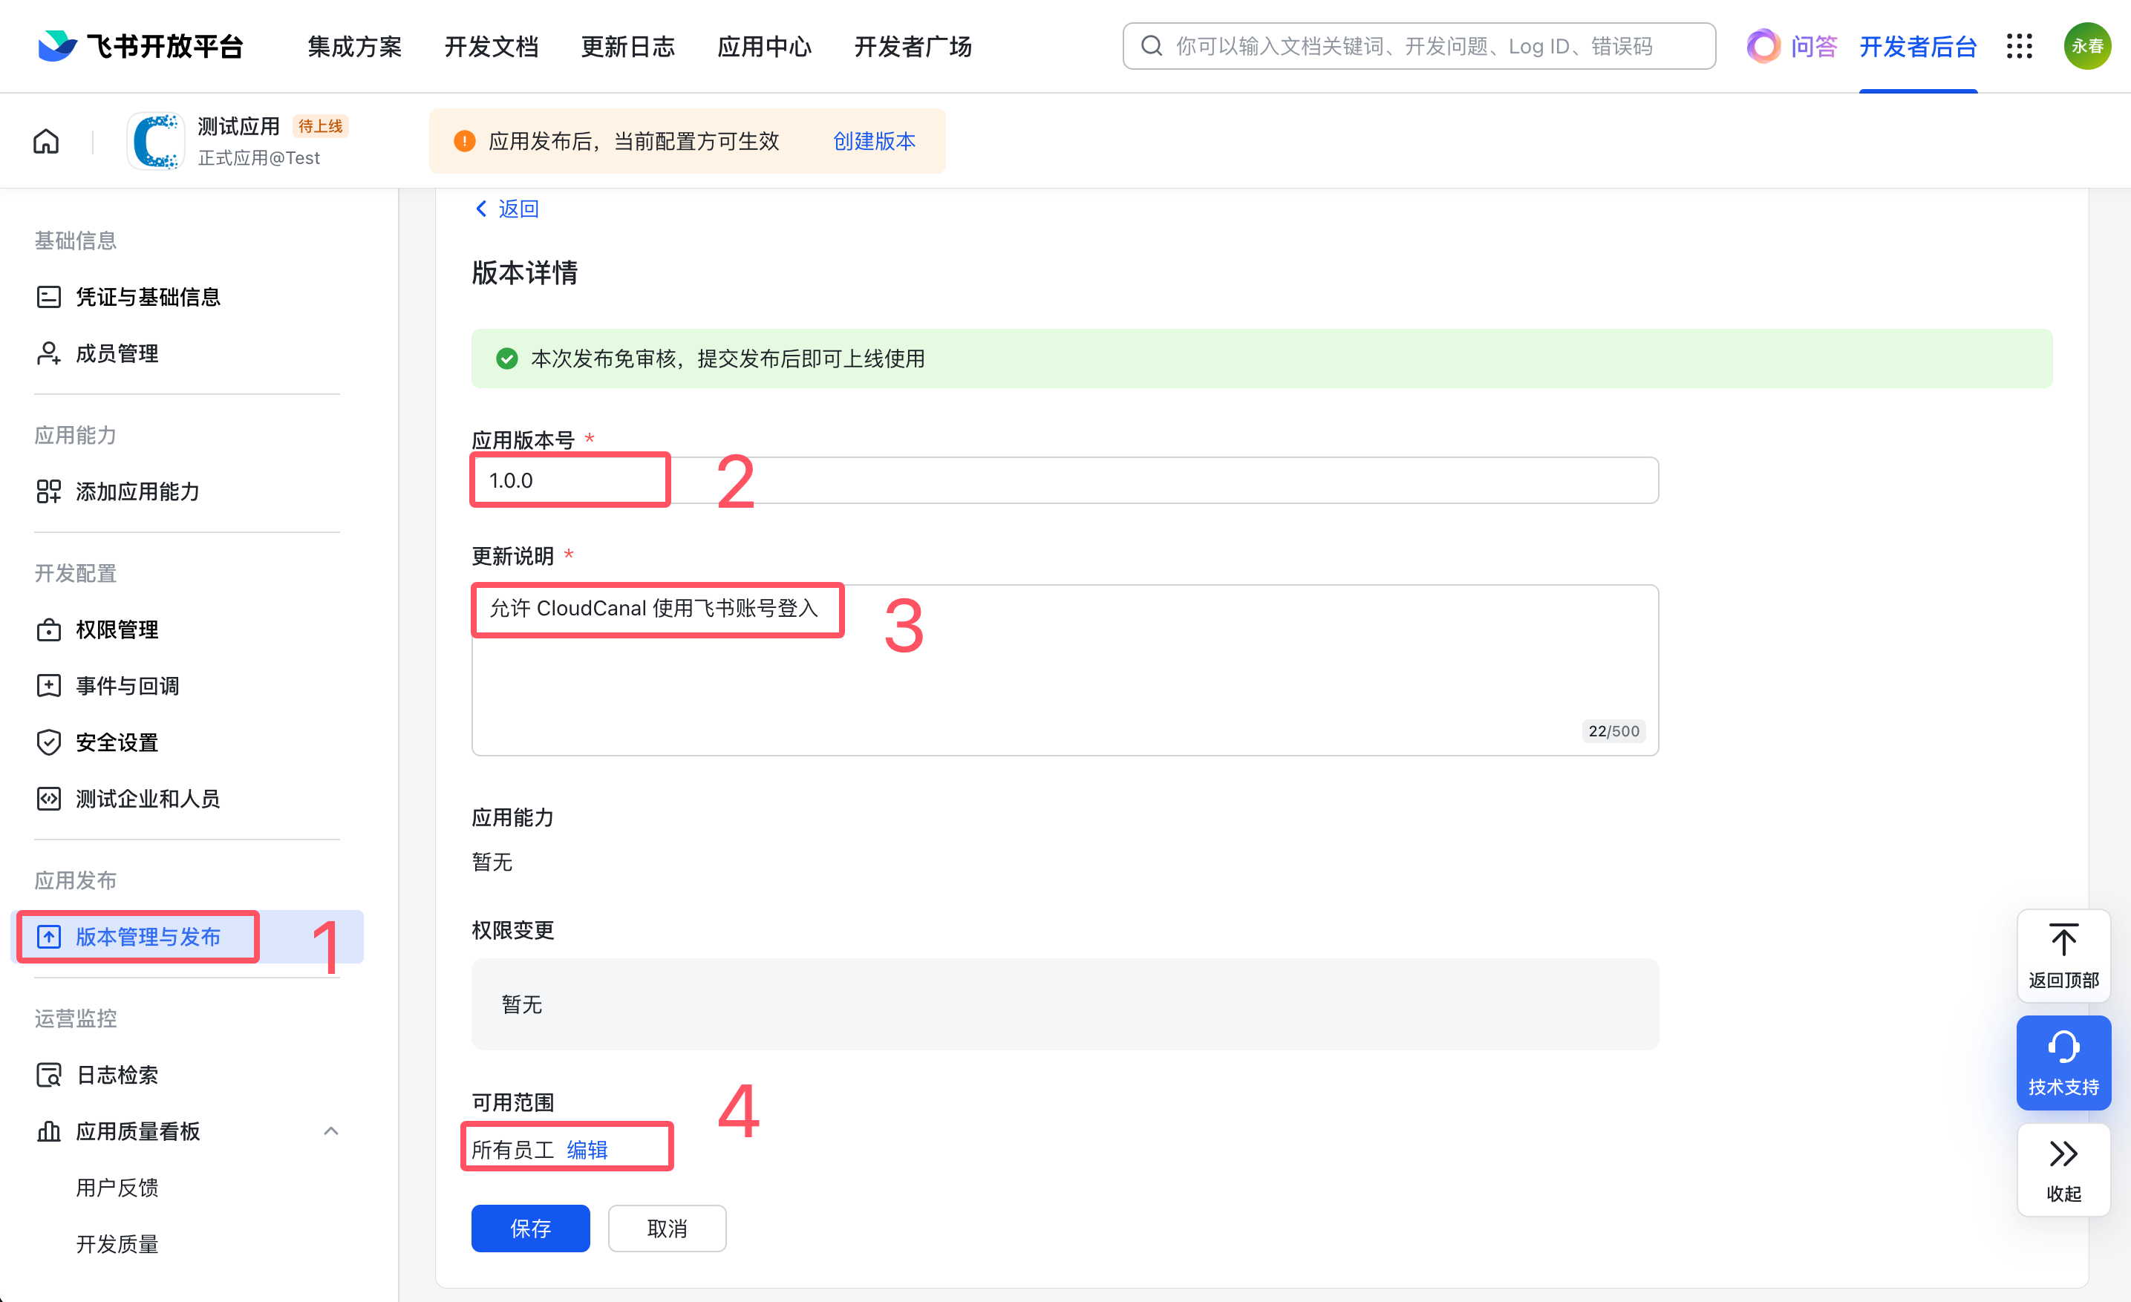
Task: Click the 保存 button
Action: click(530, 1228)
